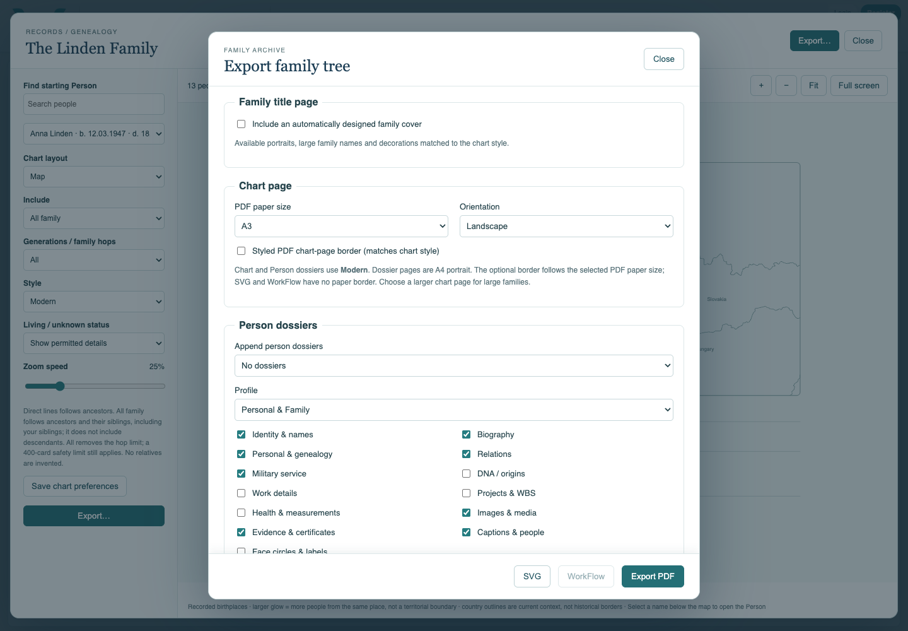The height and width of the screenshot is (631, 908).
Task: Adjust the Zoom speed slider
Action: 94,386
